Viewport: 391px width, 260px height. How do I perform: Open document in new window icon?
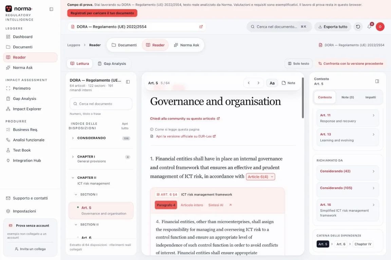coord(201,27)
